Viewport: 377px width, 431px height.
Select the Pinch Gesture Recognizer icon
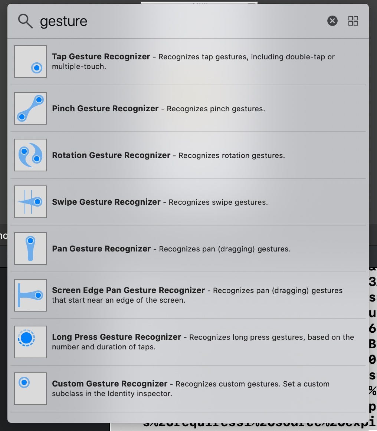[30, 108]
